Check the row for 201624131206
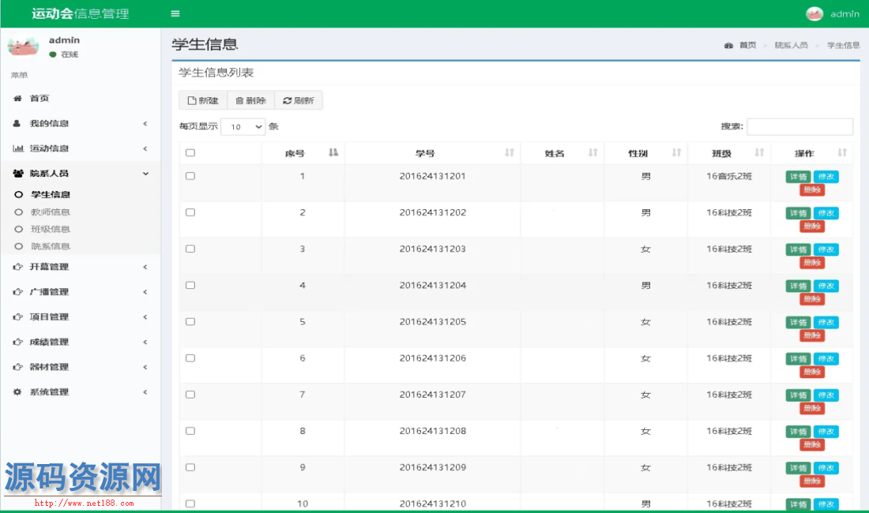869x513 pixels. click(190, 358)
